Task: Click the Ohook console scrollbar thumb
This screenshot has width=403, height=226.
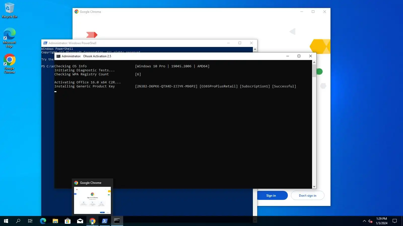Action: 314,71
